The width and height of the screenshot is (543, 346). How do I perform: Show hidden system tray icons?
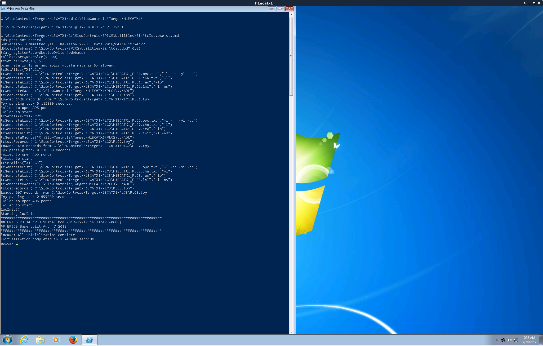click(x=497, y=340)
